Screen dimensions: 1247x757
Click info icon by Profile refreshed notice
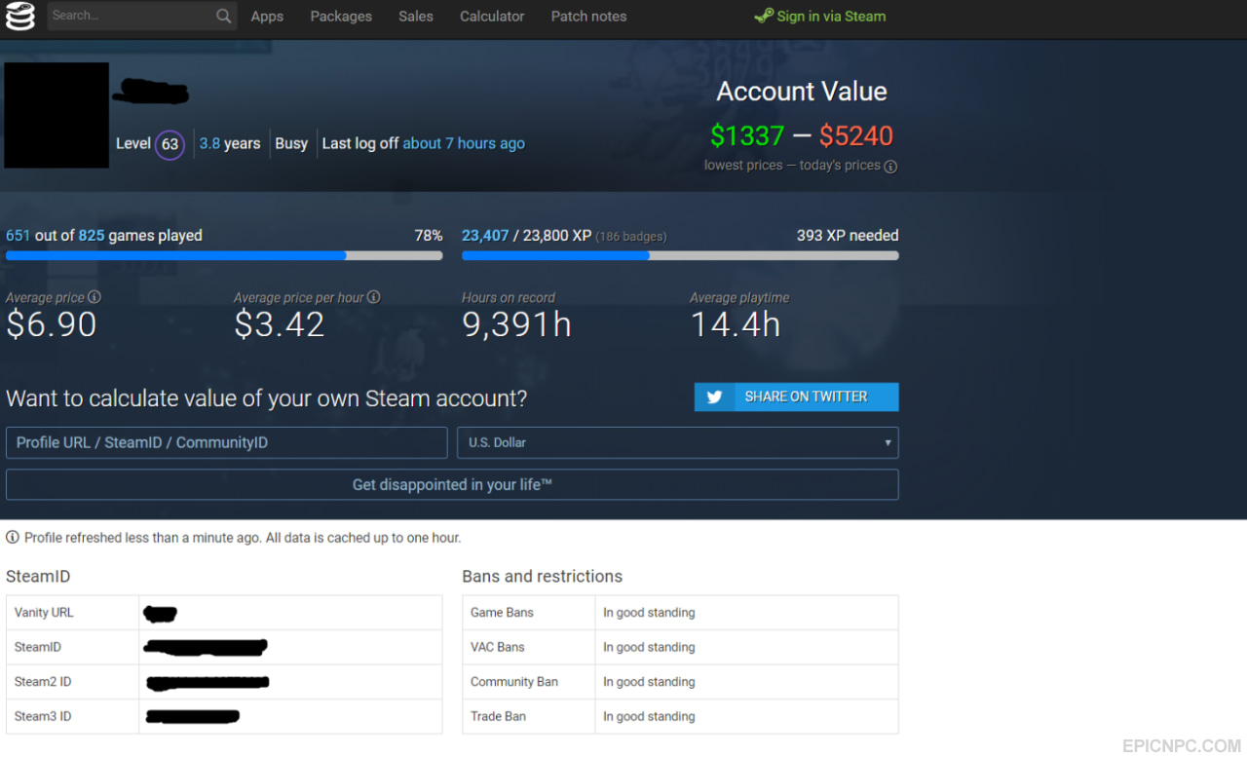click(x=13, y=538)
